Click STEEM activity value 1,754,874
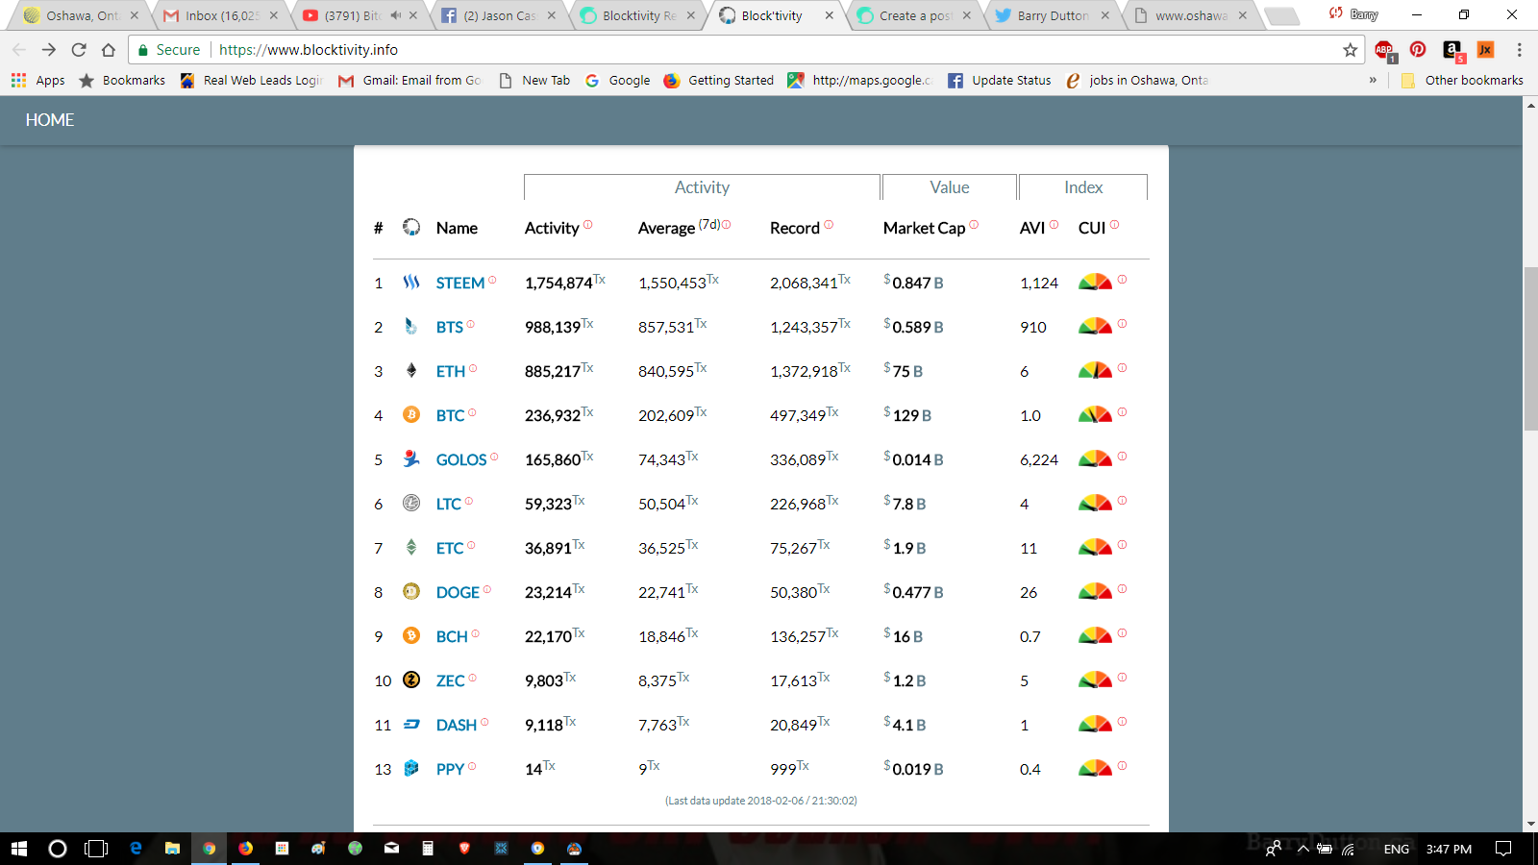The width and height of the screenshot is (1538, 865). [558, 283]
